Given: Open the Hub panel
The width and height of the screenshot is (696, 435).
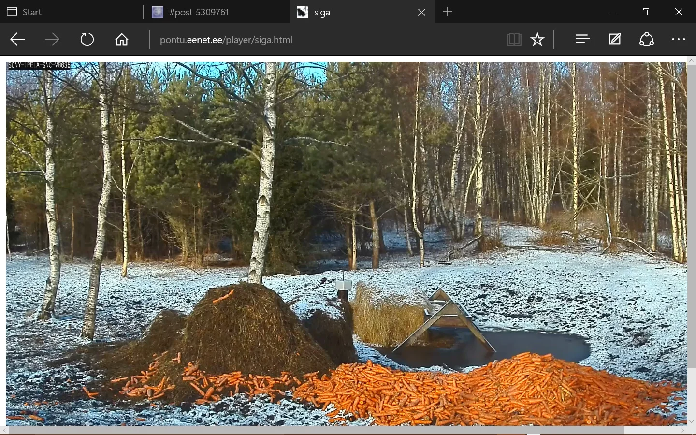Looking at the screenshot, I should coord(583,40).
